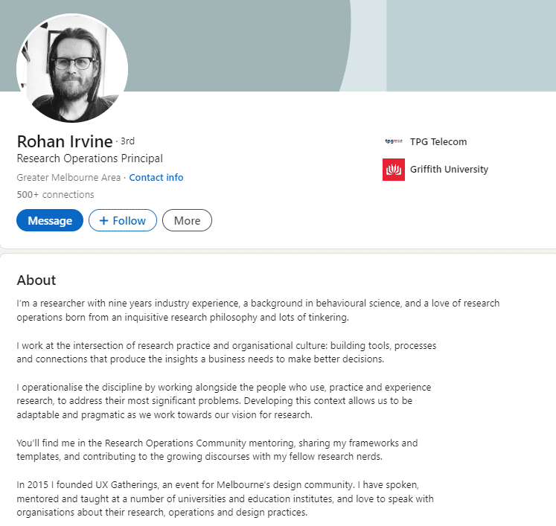556x526 pixels.
Task: Click the red Griffith University logo
Action: point(394,170)
